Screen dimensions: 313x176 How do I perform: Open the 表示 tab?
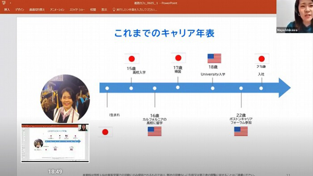click(x=104, y=9)
